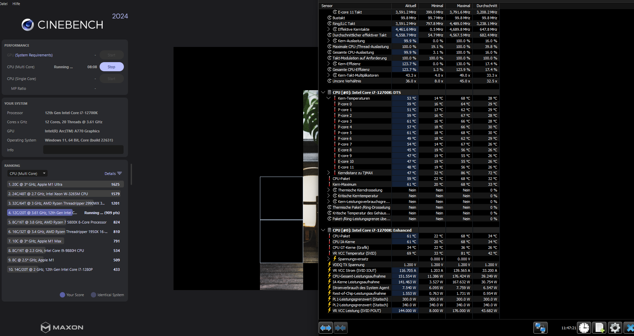Click the clock icon beside Bustakt
Image resolution: width=634 pixels, height=336 pixels.
click(x=329, y=18)
